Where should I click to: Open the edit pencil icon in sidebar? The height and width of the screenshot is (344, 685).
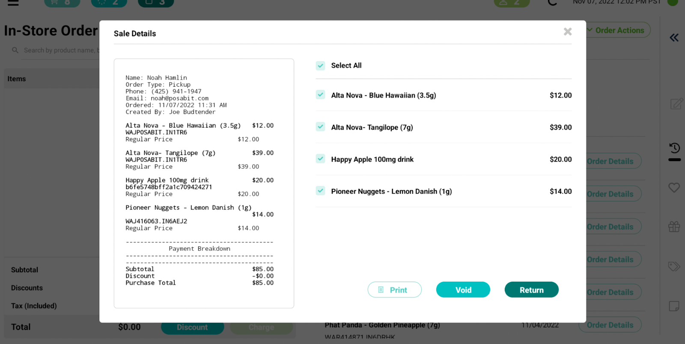coord(676,104)
